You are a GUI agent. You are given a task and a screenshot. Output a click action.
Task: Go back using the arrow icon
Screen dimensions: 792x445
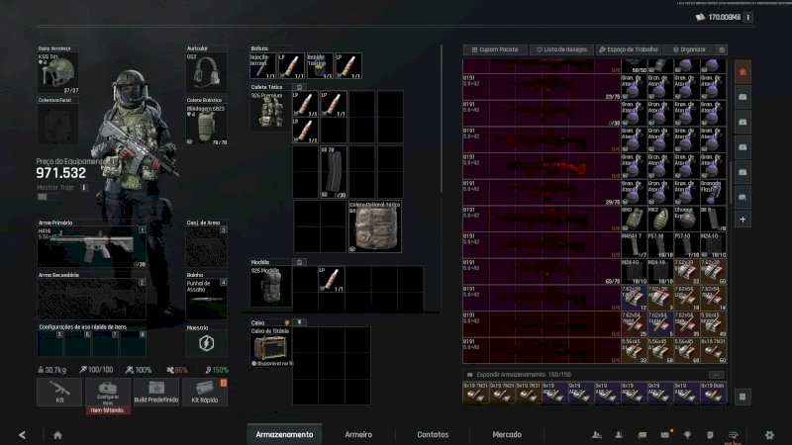click(x=22, y=434)
